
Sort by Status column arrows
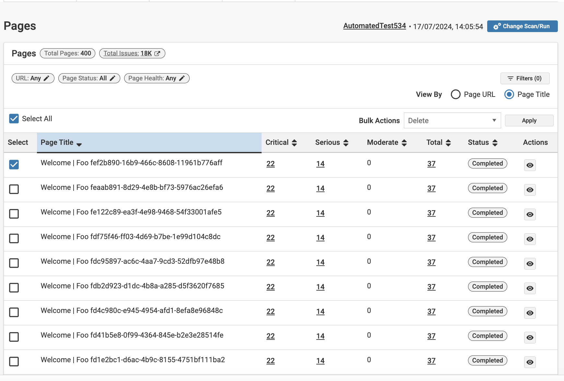click(x=495, y=143)
